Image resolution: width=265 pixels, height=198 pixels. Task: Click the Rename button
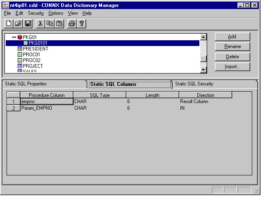(x=232, y=46)
